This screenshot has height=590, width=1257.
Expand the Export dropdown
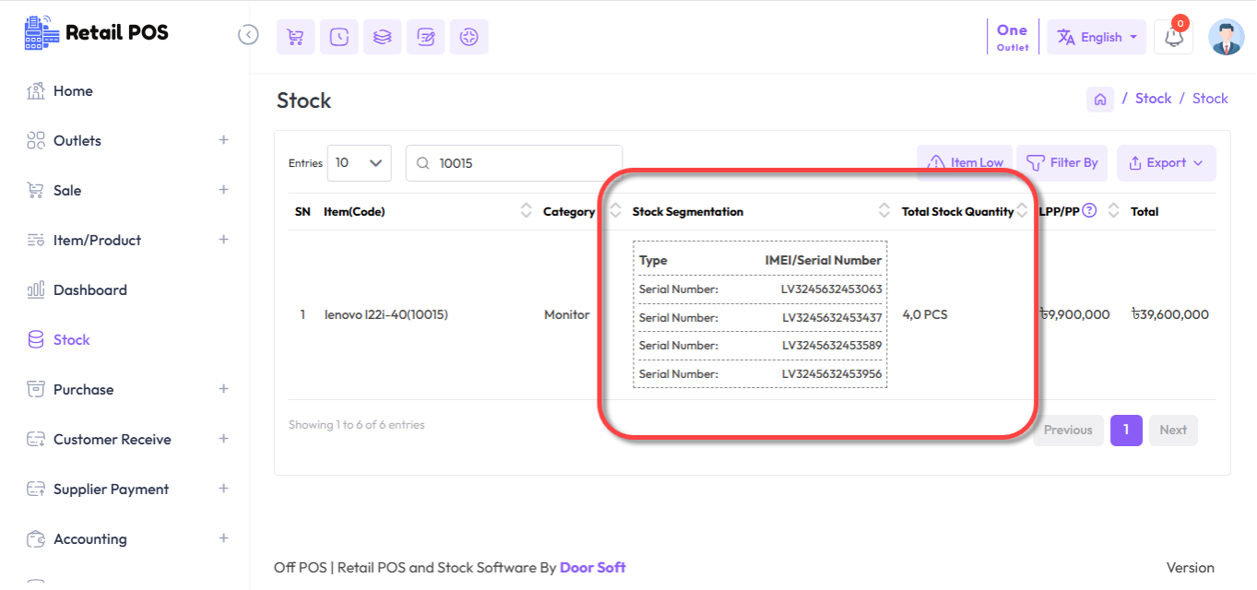[1166, 163]
